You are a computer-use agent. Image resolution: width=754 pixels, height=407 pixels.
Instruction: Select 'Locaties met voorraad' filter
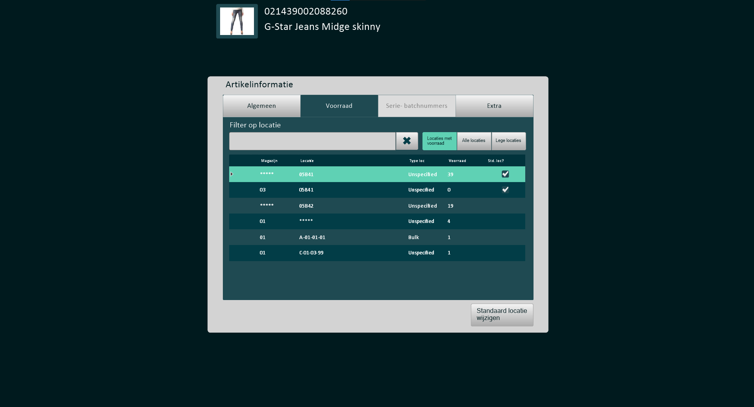point(439,141)
